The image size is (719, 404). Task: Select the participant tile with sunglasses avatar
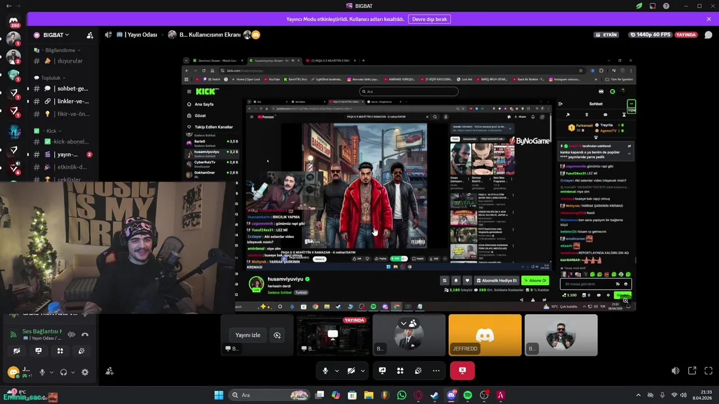(x=561, y=335)
